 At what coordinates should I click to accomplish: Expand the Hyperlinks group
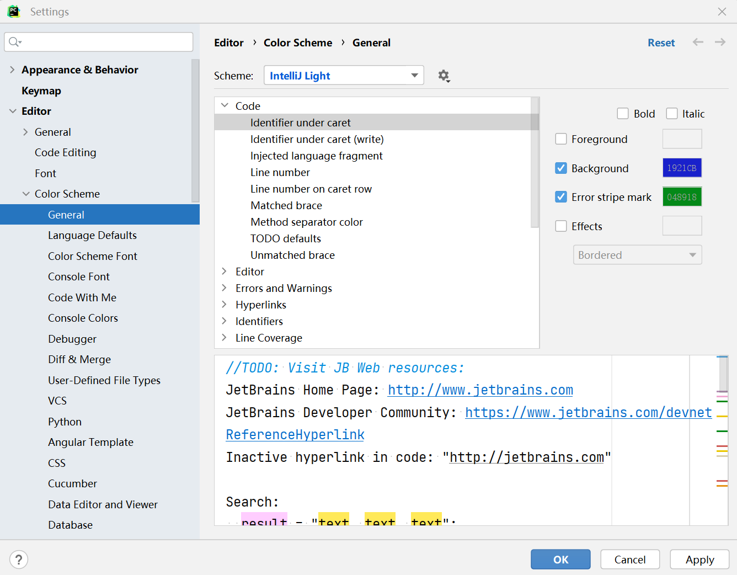coord(225,304)
